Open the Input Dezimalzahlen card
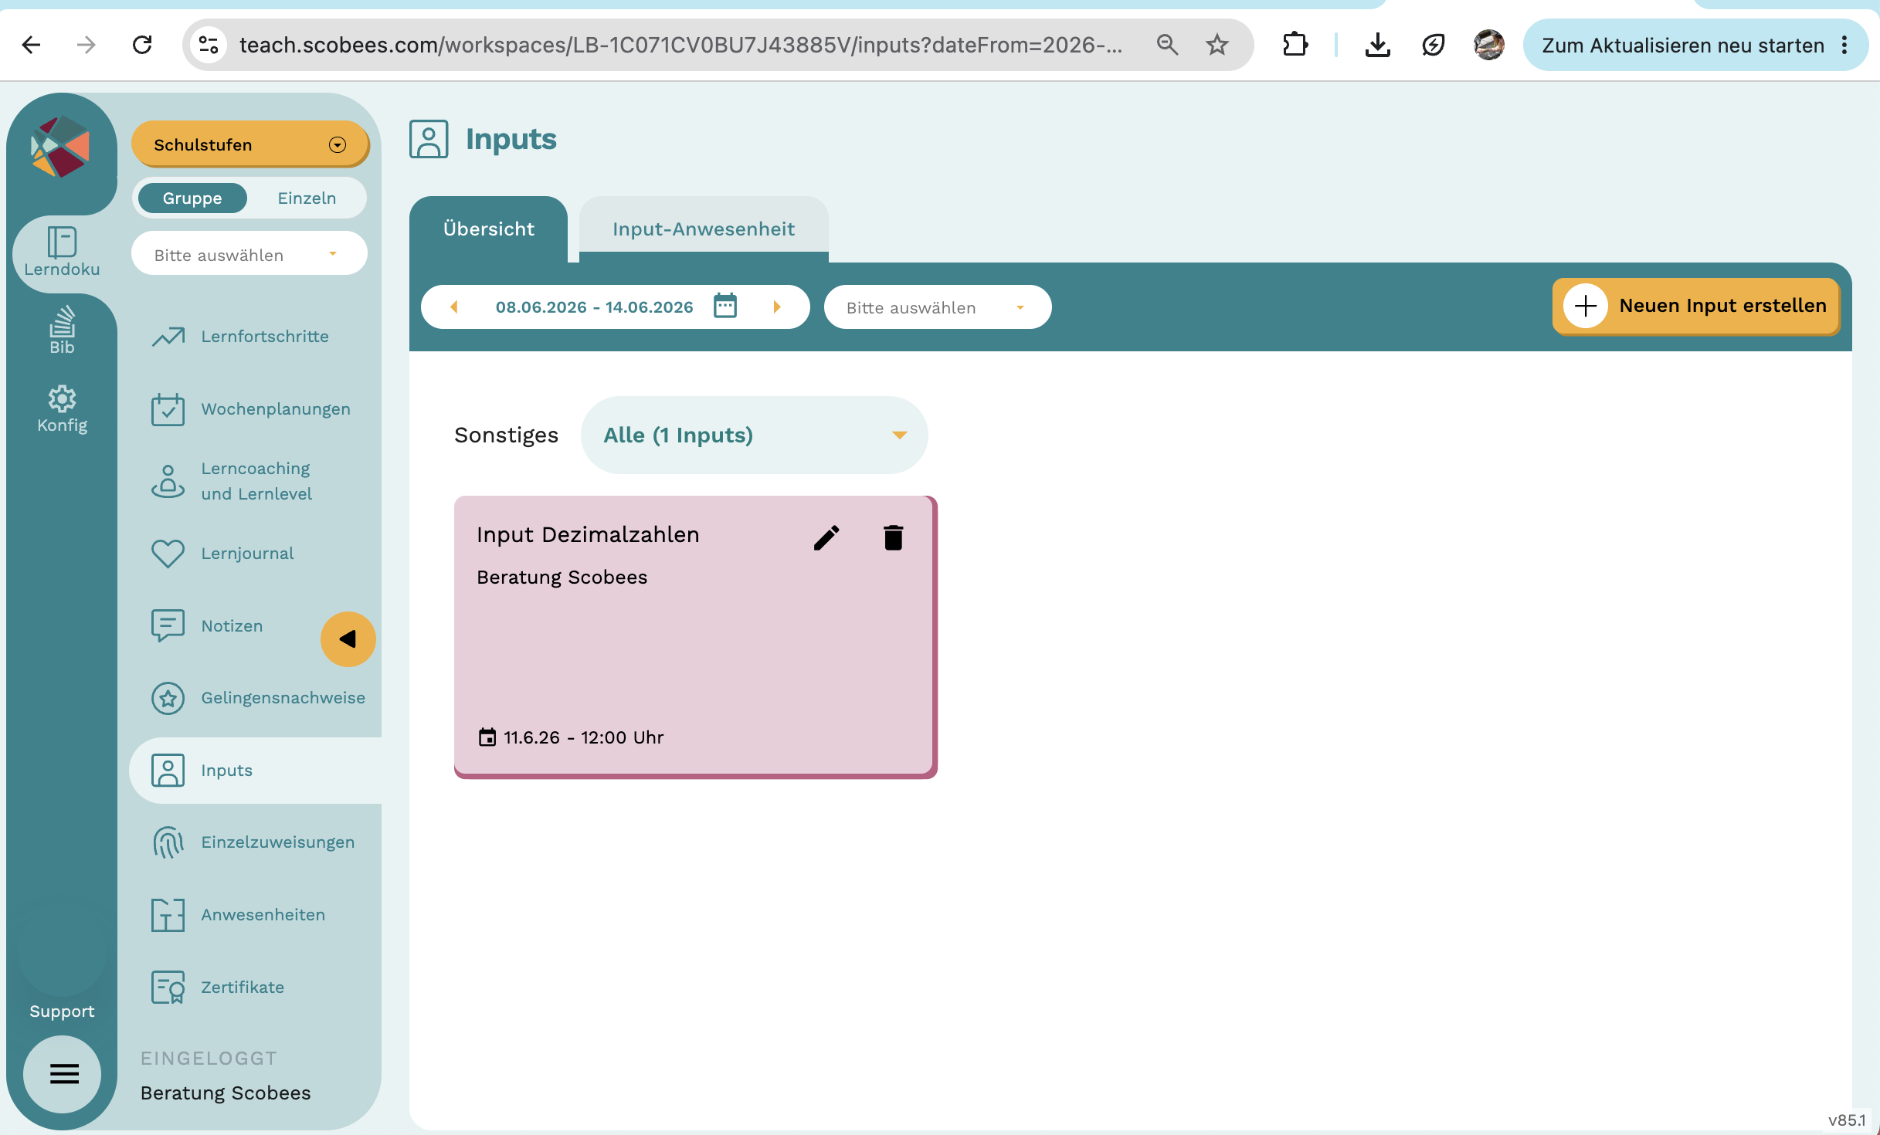1880x1135 pixels. [695, 637]
